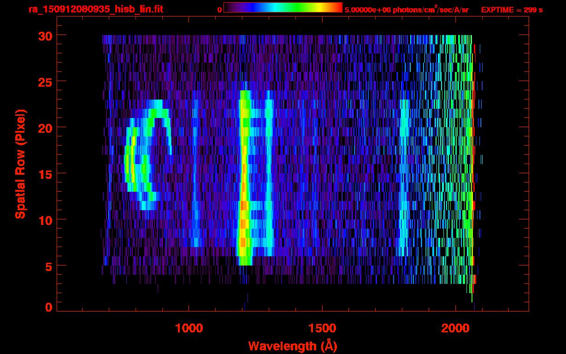Click the 1500 wavelength tick label
Screen dimensions: 566x354
point(322,328)
